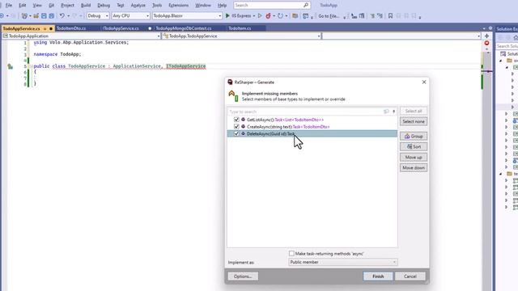Select the CreateAsync(string text) member row text
Viewport: 518px width, 291px height.
(x=288, y=127)
